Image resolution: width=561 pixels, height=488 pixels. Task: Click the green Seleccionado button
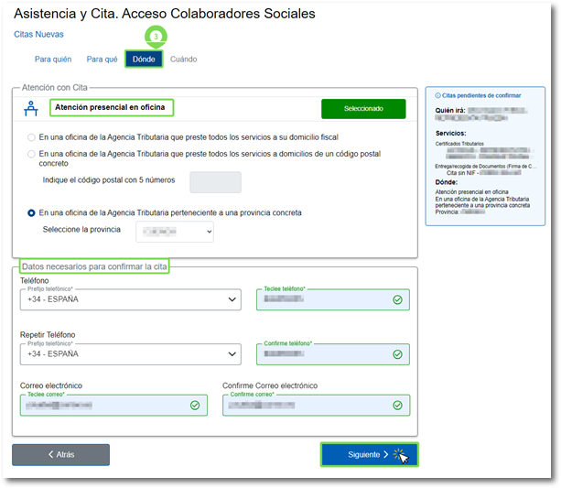coord(363,109)
